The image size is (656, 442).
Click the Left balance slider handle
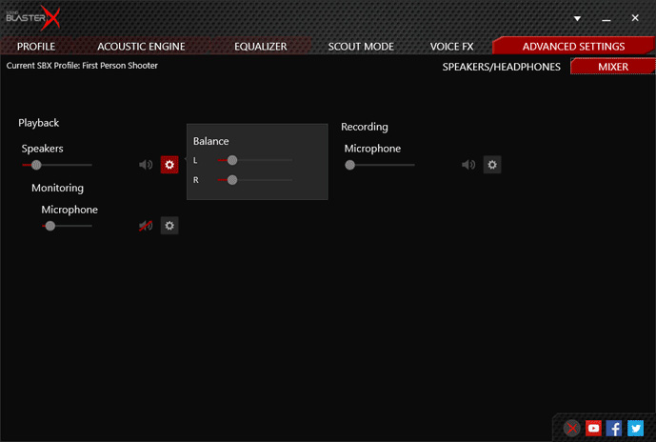[232, 160]
